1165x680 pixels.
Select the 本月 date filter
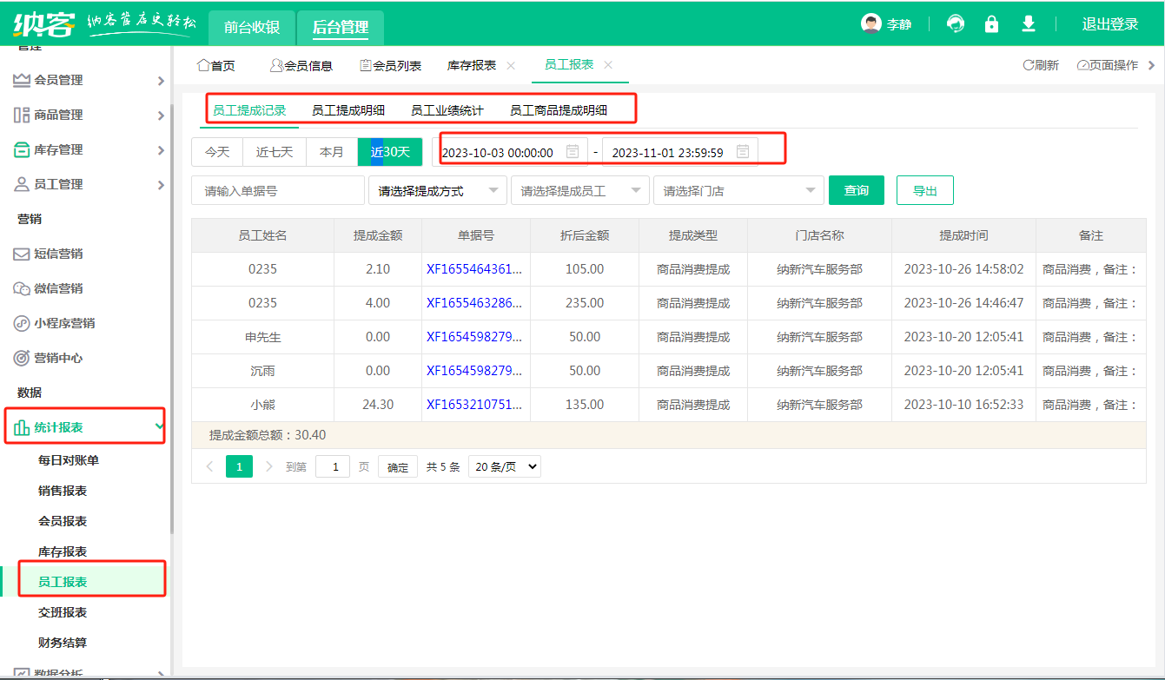click(x=331, y=151)
